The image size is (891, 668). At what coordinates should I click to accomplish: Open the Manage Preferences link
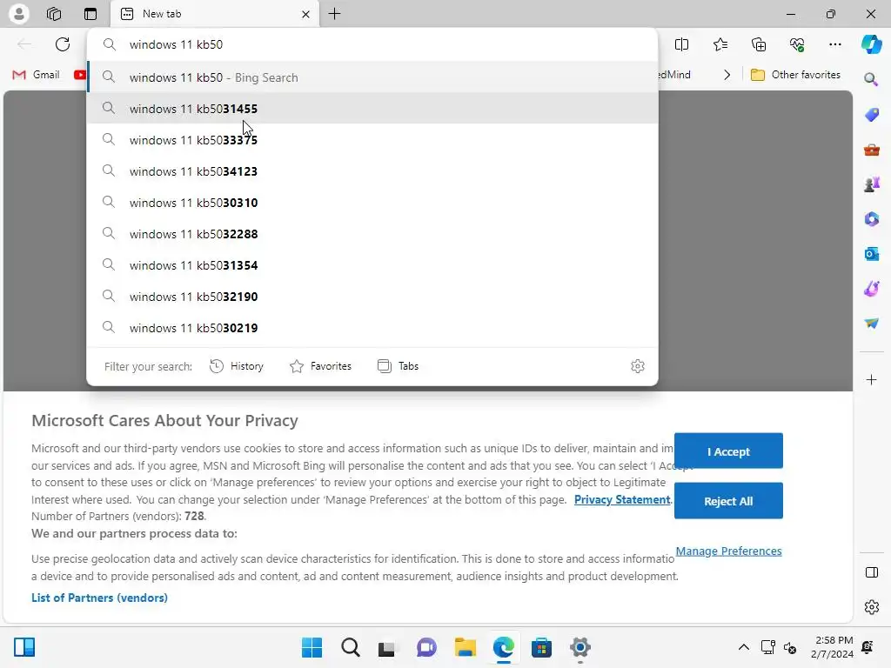[728, 551]
